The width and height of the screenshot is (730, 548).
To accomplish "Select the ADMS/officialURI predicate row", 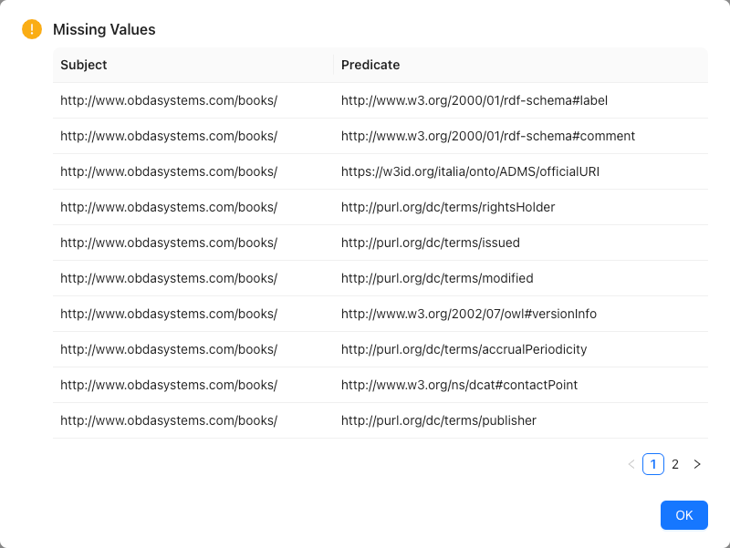I will point(472,171).
